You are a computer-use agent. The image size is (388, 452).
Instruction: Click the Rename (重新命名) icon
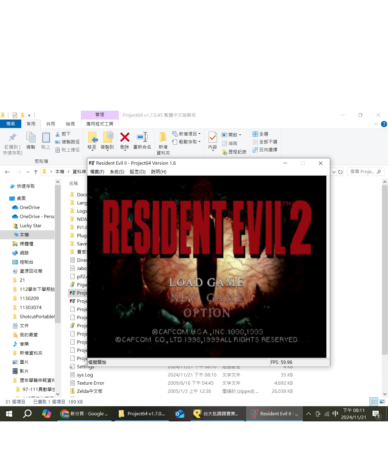click(142, 137)
